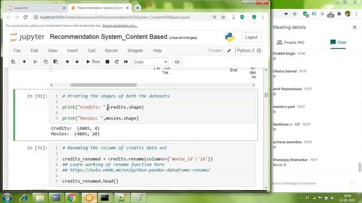Open the browser zoom magnifier icon
362x203 pixels.
pos(214,17)
